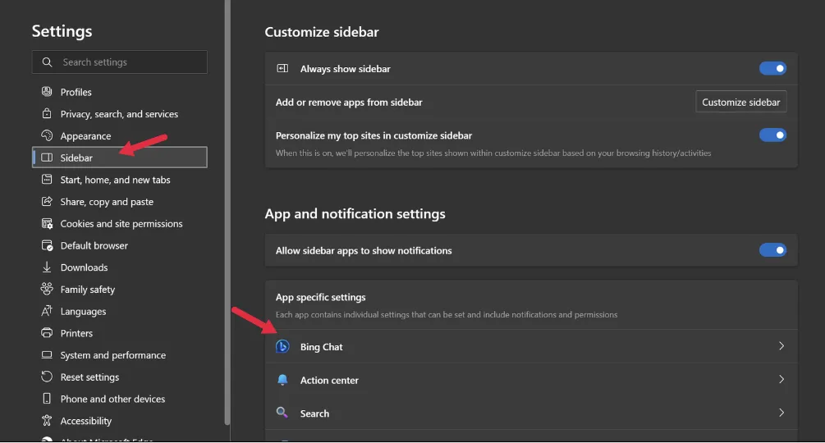Image resolution: width=825 pixels, height=443 pixels.
Task: Click the Cookies and site permissions icon
Action: tap(47, 223)
